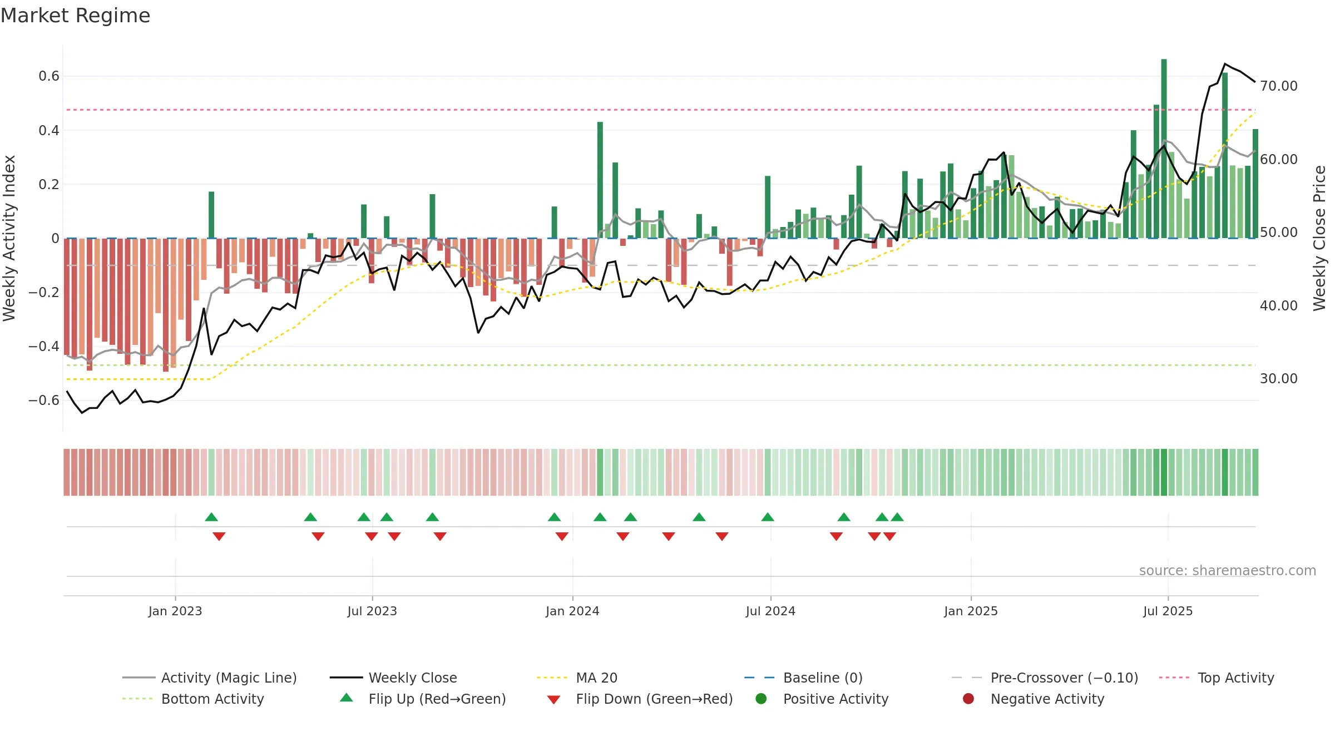1335x751 pixels.
Task: Click the first Flip Up marker after Jan 2023
Action: pos(211,517)
